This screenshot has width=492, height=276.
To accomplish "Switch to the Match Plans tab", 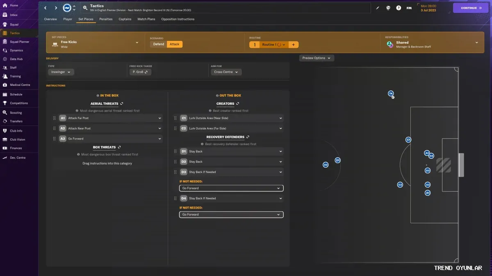I will pyautogui.click(x=146, y=19).
